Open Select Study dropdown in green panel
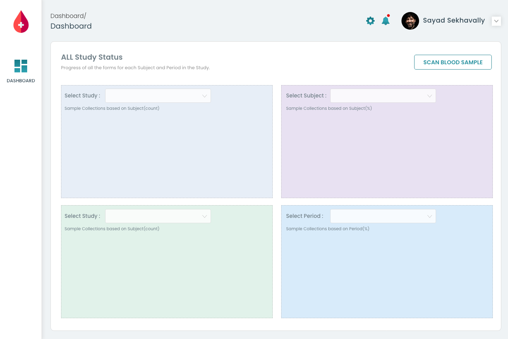This screenshot has width=508, height=339. point(158,216)
